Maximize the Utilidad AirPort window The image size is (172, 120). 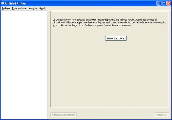point(163,3)
